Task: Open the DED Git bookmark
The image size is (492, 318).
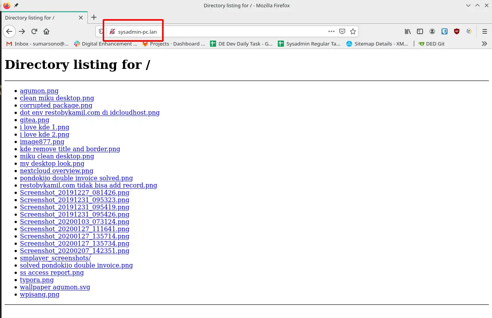Action: [x=432, y=44]
